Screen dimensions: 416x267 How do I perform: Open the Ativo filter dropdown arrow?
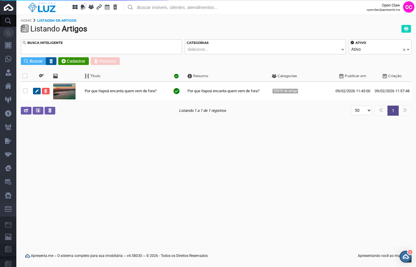pyautogui.click(x=408, y=50)
